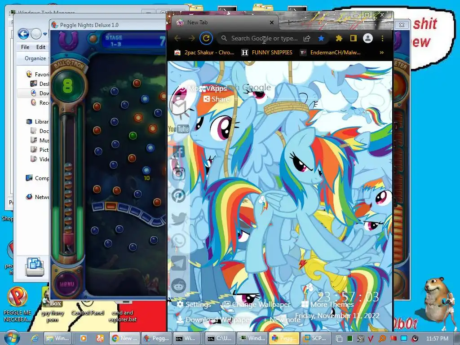Open the Pinterest shortcut icon
This screenshot has width=460, height=345.
tap(179, 196)
